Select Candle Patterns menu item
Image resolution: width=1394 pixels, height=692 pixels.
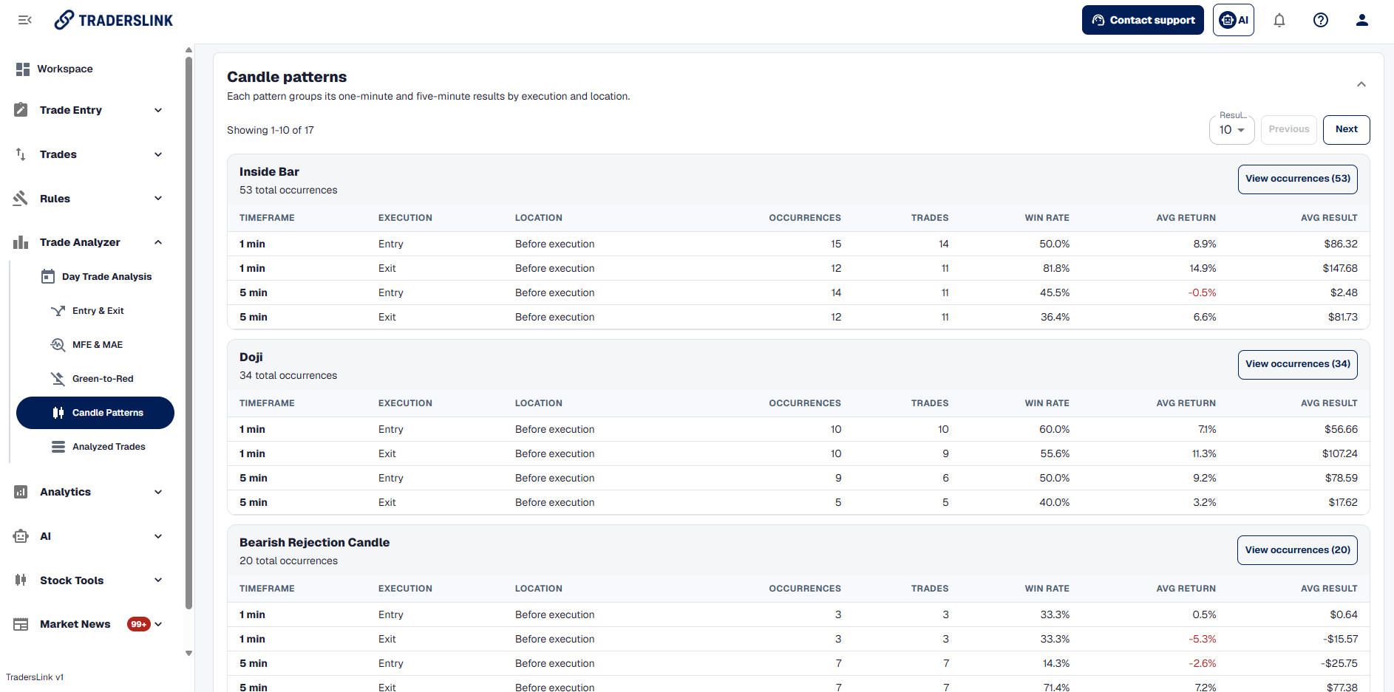pos(95,413)
